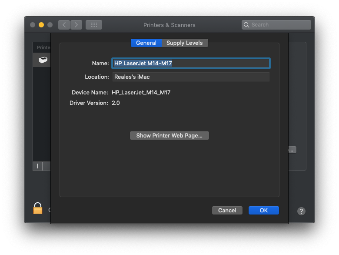Click the plus button to add printer
The height and width of the screenshot is (255, 339).
[37, 166]
